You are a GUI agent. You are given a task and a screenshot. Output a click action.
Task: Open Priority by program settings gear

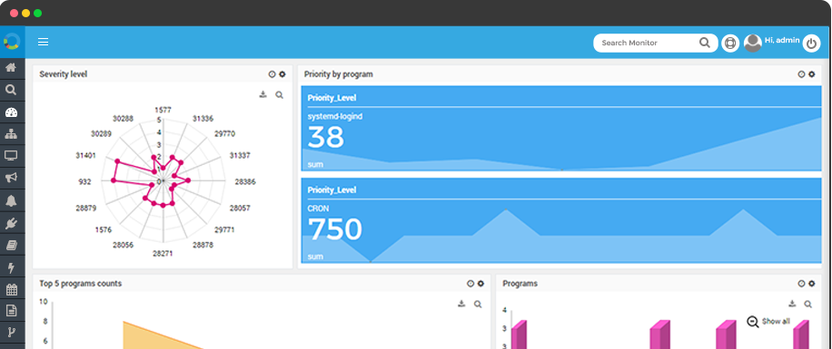(x=811, y=74)
